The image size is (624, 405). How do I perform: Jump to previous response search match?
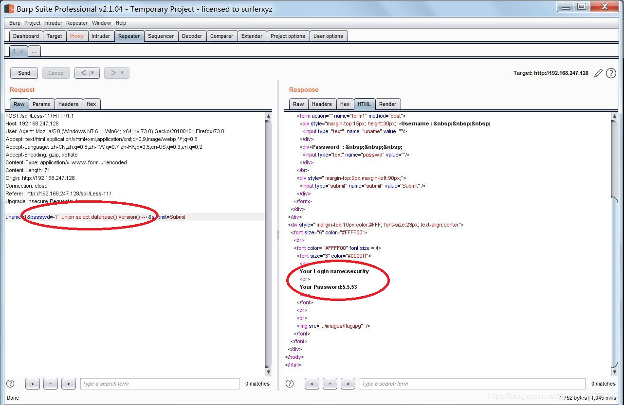312,384
